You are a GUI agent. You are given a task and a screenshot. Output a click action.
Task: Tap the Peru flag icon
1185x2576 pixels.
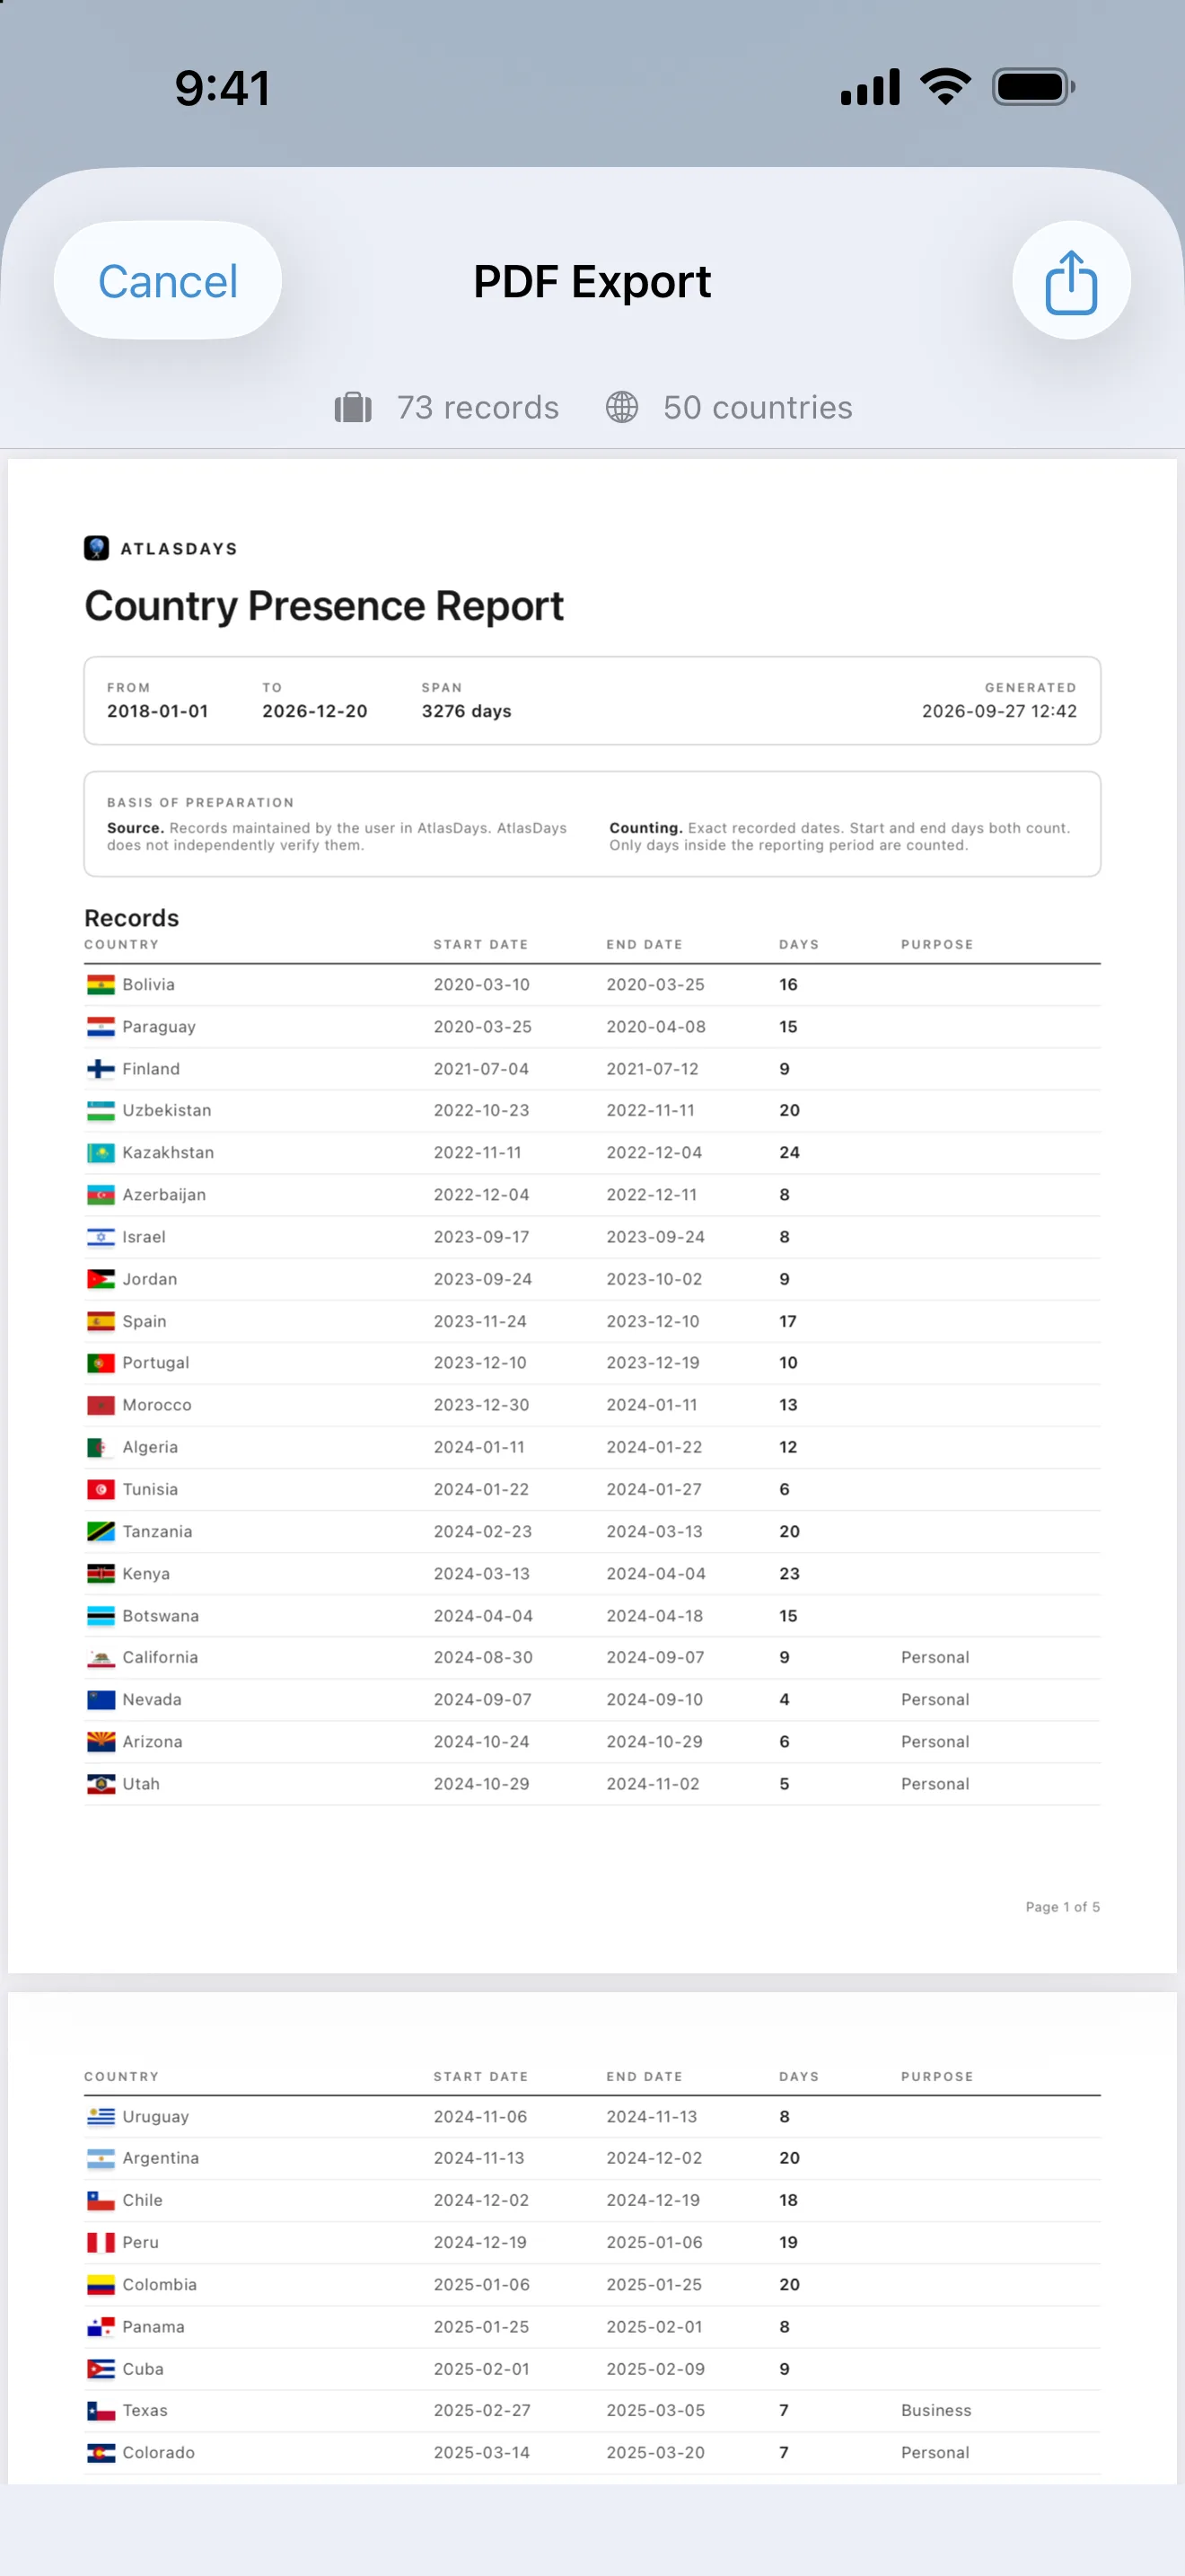101,2243
